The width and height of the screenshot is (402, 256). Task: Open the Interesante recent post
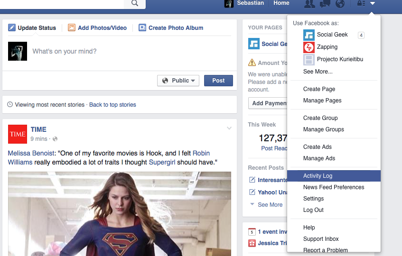[x=272, y=180]
